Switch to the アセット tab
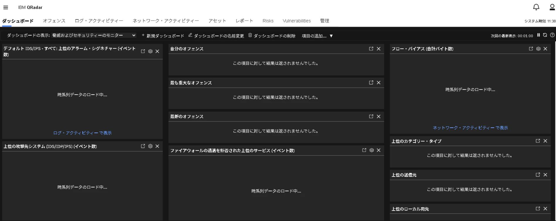This screenshot has height=221, width=556. (x=217, y=21)
